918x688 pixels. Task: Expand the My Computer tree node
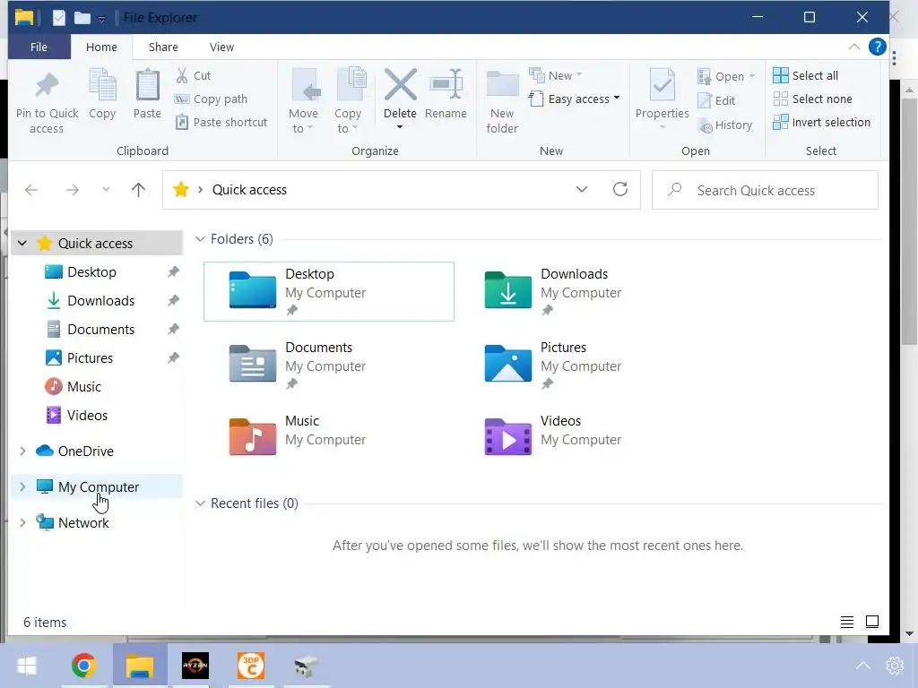[22, 486]
